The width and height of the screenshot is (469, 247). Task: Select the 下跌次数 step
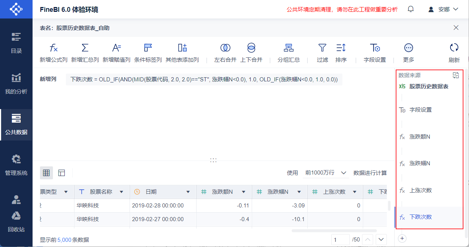[x=429, y=217]
